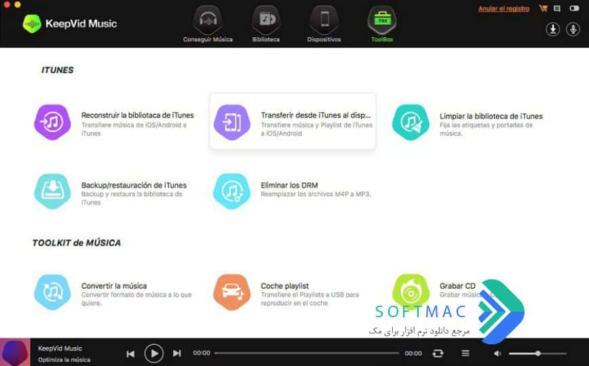Viewport: 589px width, 366px height.
Task: Click the Optimiza la música text
Action: point(64,360)
